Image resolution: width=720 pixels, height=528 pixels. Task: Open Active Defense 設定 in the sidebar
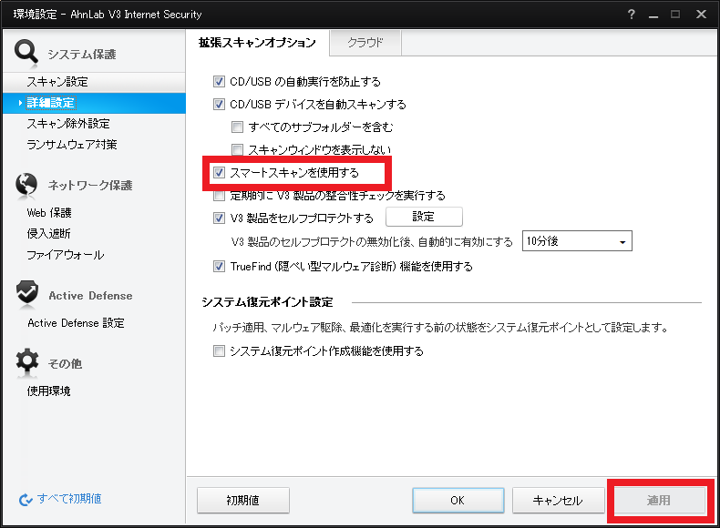(x=76, y=323)
